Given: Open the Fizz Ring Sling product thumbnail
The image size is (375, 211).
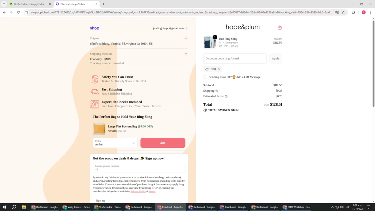Looking at the screenshot, I should point(210,42).
